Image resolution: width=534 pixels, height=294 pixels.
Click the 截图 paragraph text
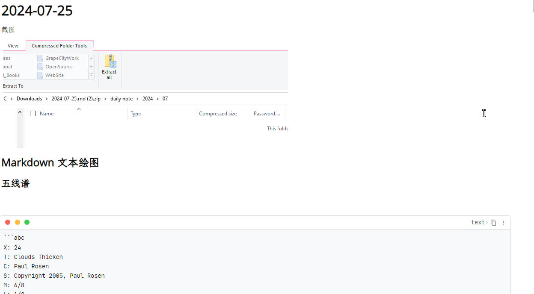tap(8, 29)
